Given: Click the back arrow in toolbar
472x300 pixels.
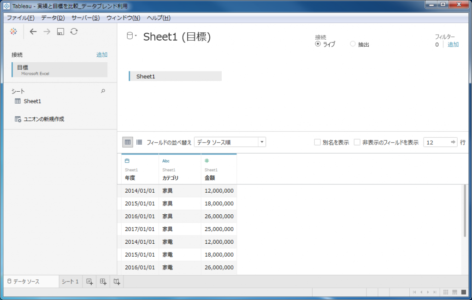Looking at the screenshot, I should (x=33, y=31).
